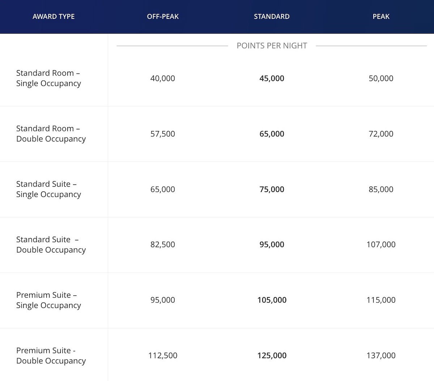Select the 107,000 peak points cell
The width and height of the screenshot is (434, 381).
coord(381,245)
